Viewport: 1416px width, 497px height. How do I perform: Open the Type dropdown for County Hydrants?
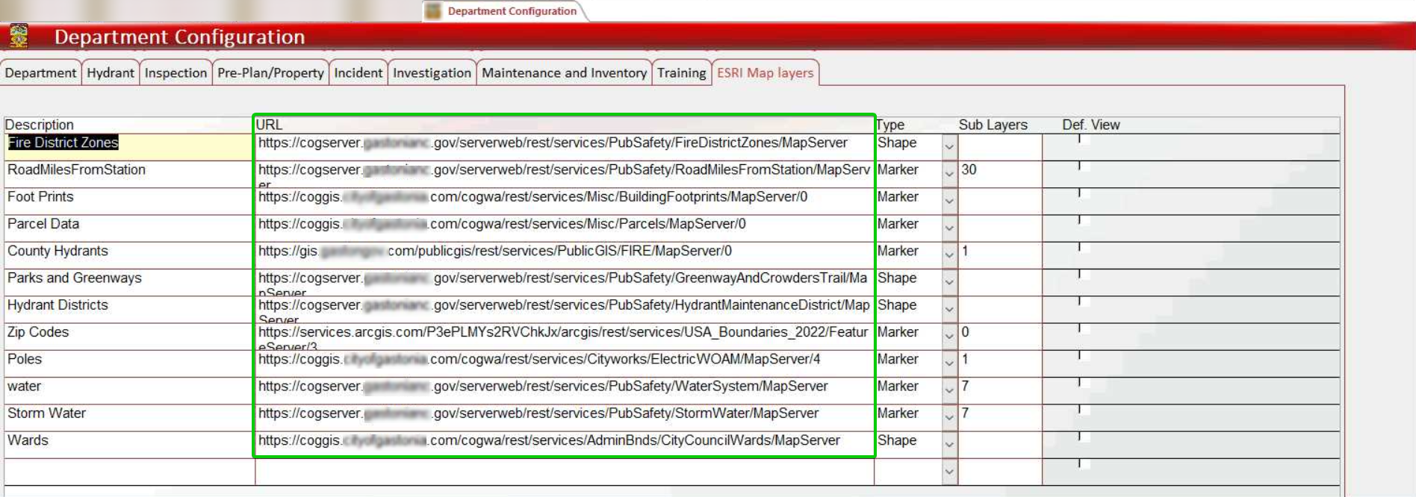tap(949, 255)
